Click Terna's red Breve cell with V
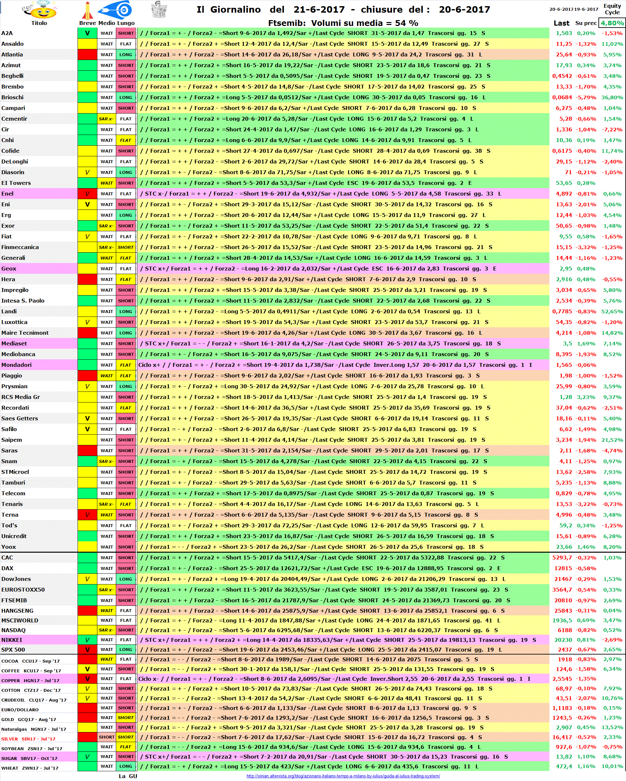The height and width of the screenshot is (781, 626). [87, 515]
